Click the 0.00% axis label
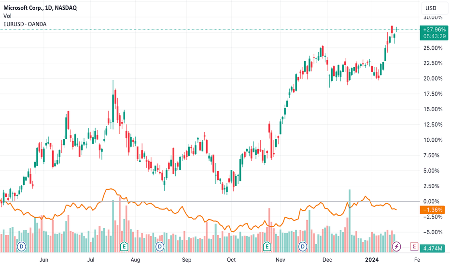Image resolution: width=450 pixels, height=266 pixels. pyautogui.click(x=431, y=201)
